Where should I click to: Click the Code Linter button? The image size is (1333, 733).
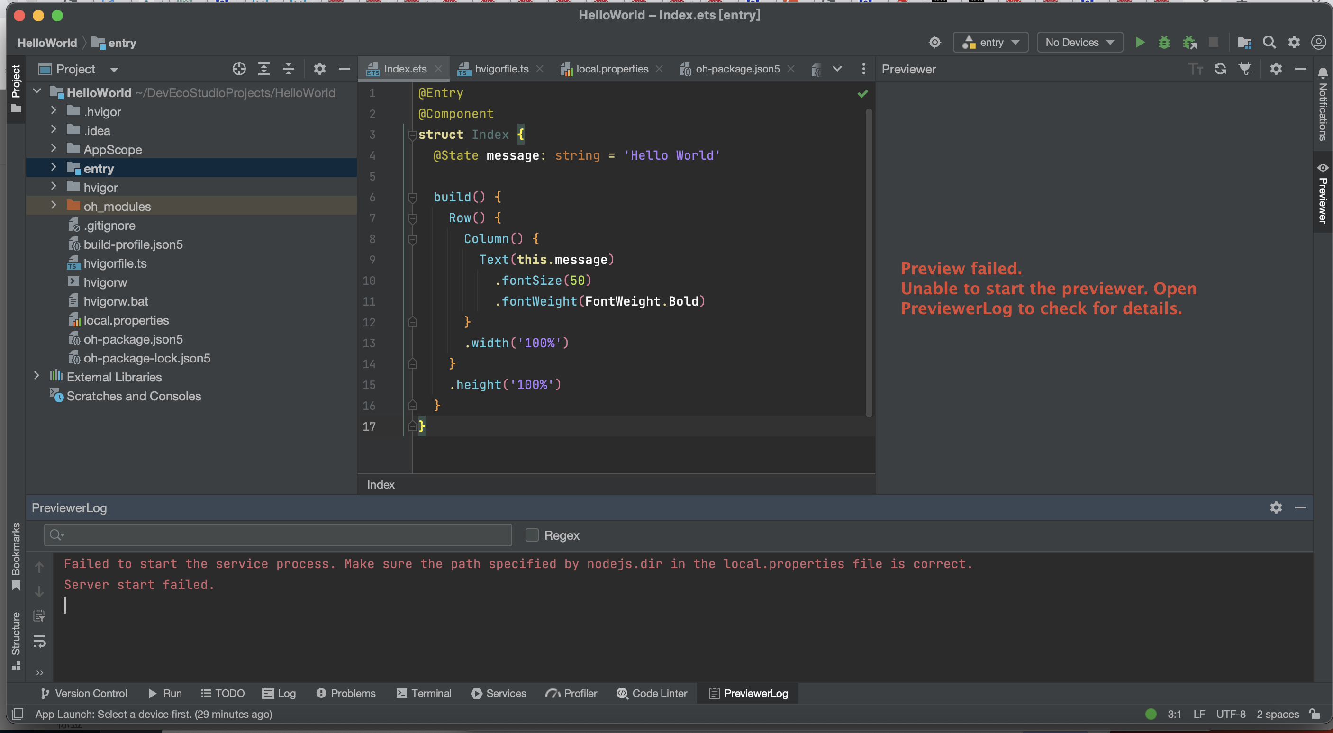(x=652, y=693)
